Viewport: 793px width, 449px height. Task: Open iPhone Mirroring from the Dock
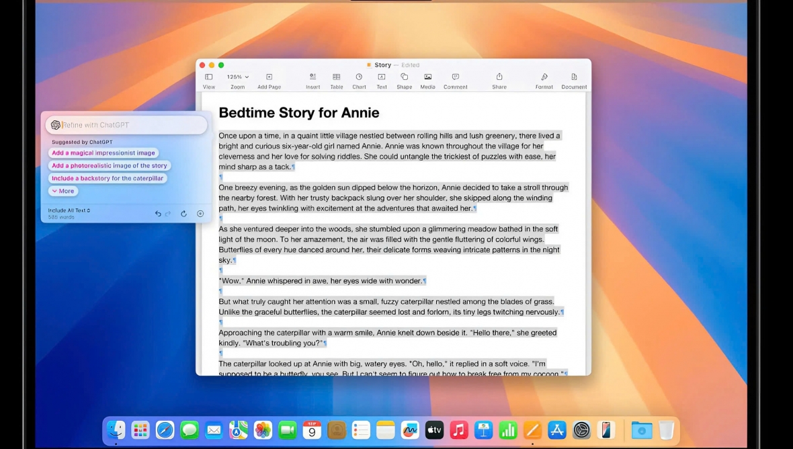606,430
